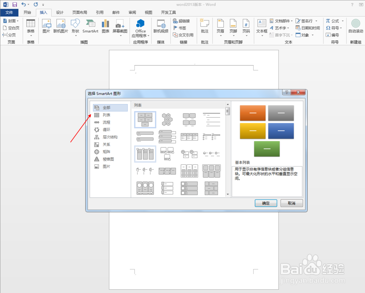Screen dimensions: 365x293
Task: Insert a cross-reference
Action: [x=183, y=35]
